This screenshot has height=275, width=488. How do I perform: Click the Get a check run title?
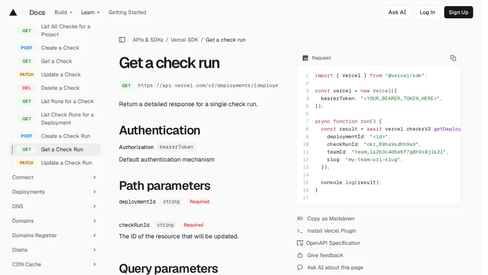click(169, 63)
